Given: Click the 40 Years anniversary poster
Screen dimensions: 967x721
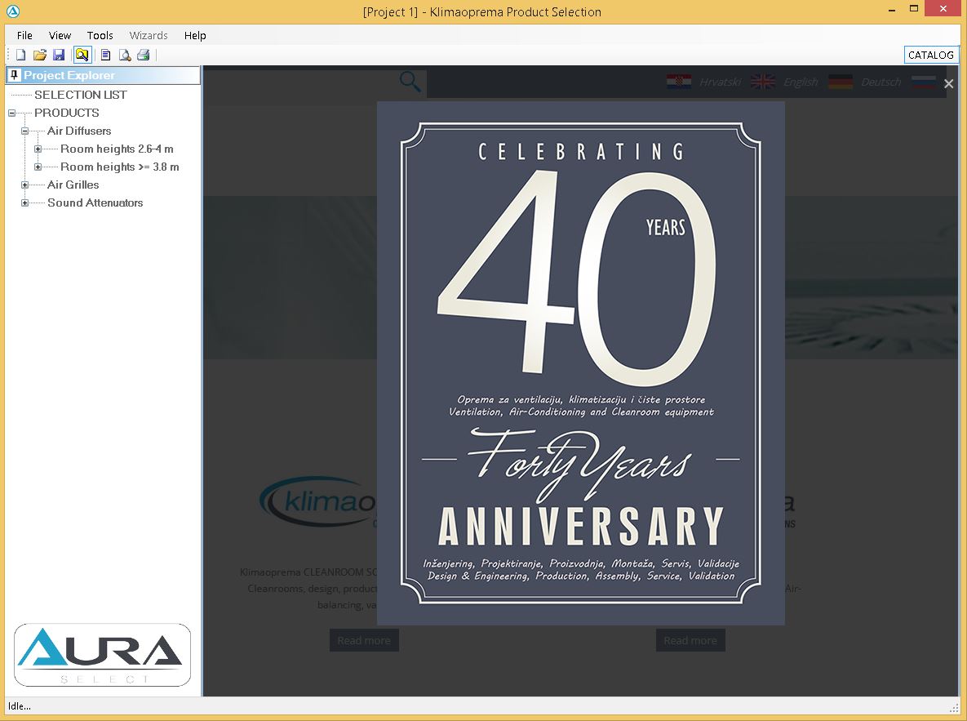Looking at the screenshot, I should click(x=580, y=363).
